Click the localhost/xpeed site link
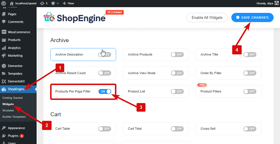 point(26,3)
